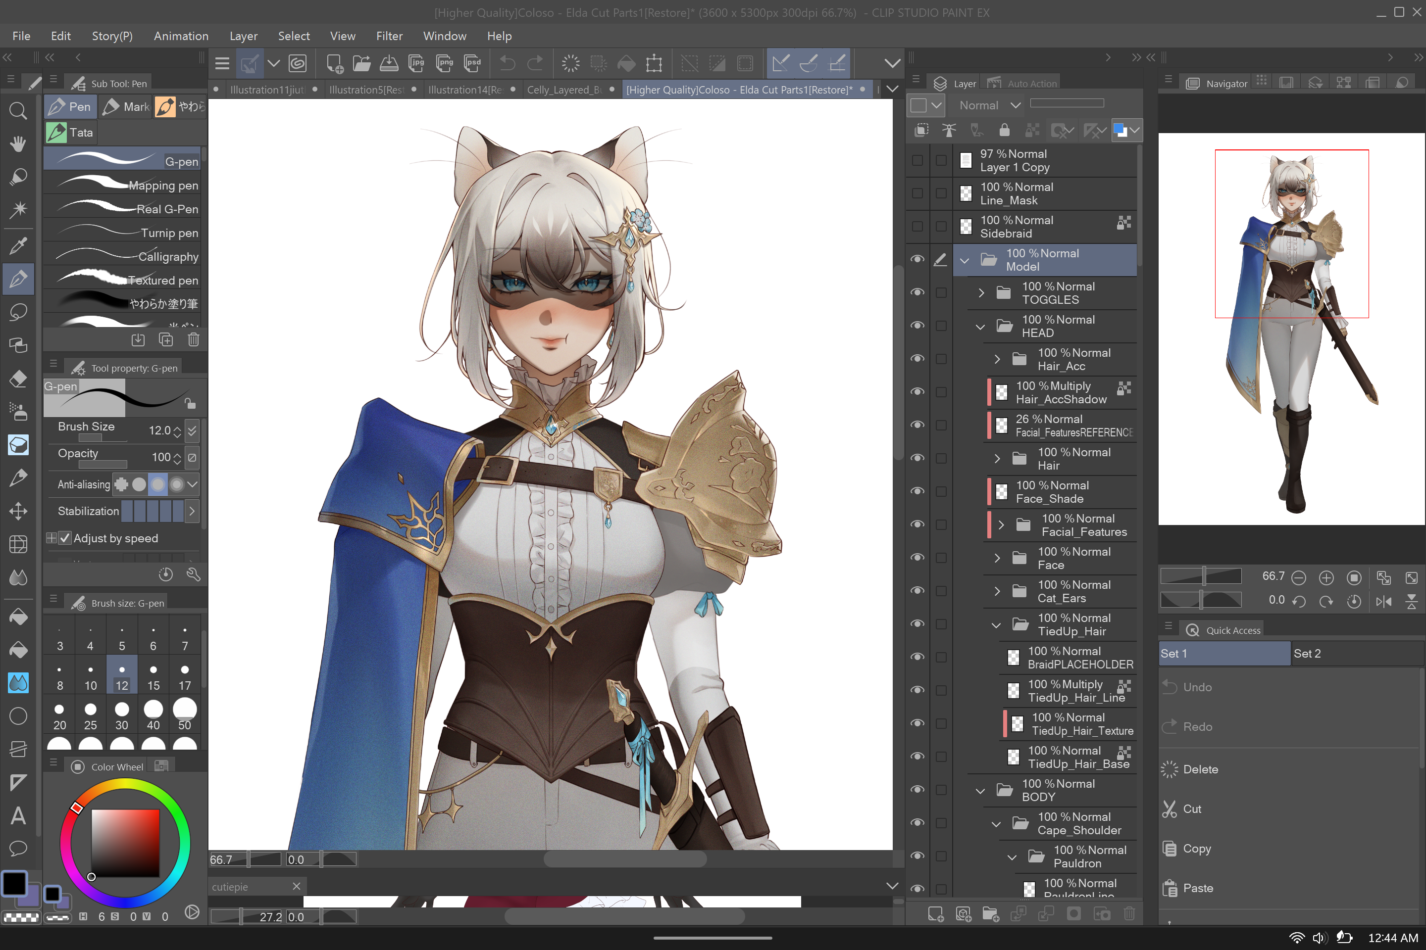1426x950 pixels.
Task: Click the Opacity slider in tool property
Action: click(x=102, y=464)
